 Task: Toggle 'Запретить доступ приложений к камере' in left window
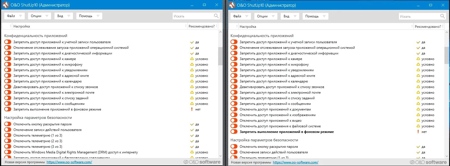pyautogui.click(x=8, y=59)
